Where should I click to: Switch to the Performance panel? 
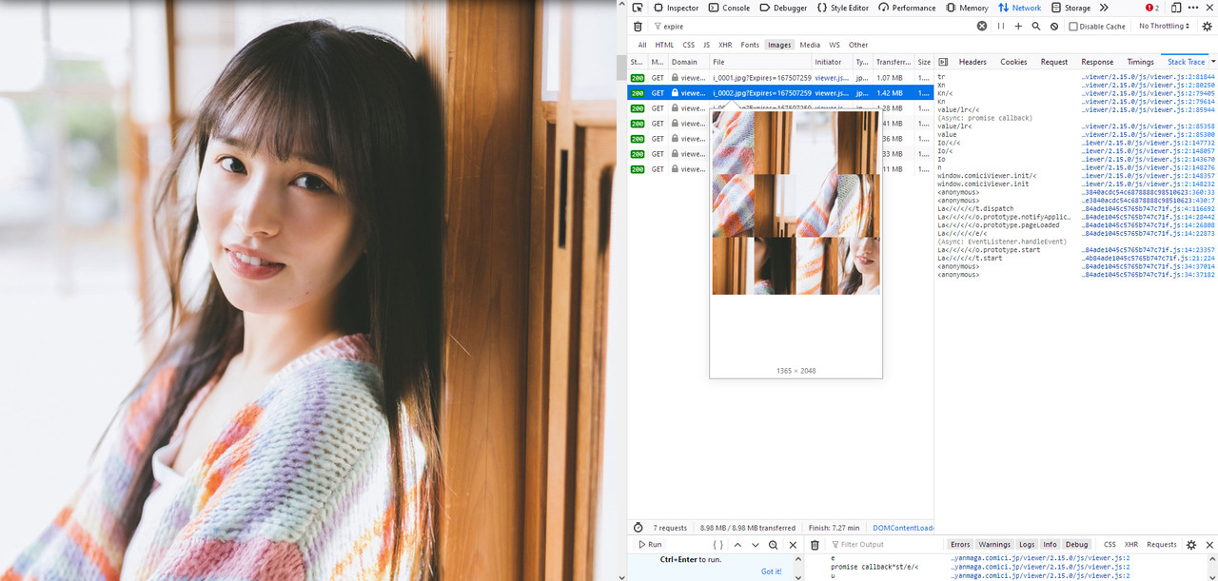[x=907, y=8]
